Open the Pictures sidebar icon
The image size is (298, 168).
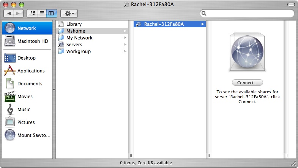pyautogui.click(x=10, y=122)
